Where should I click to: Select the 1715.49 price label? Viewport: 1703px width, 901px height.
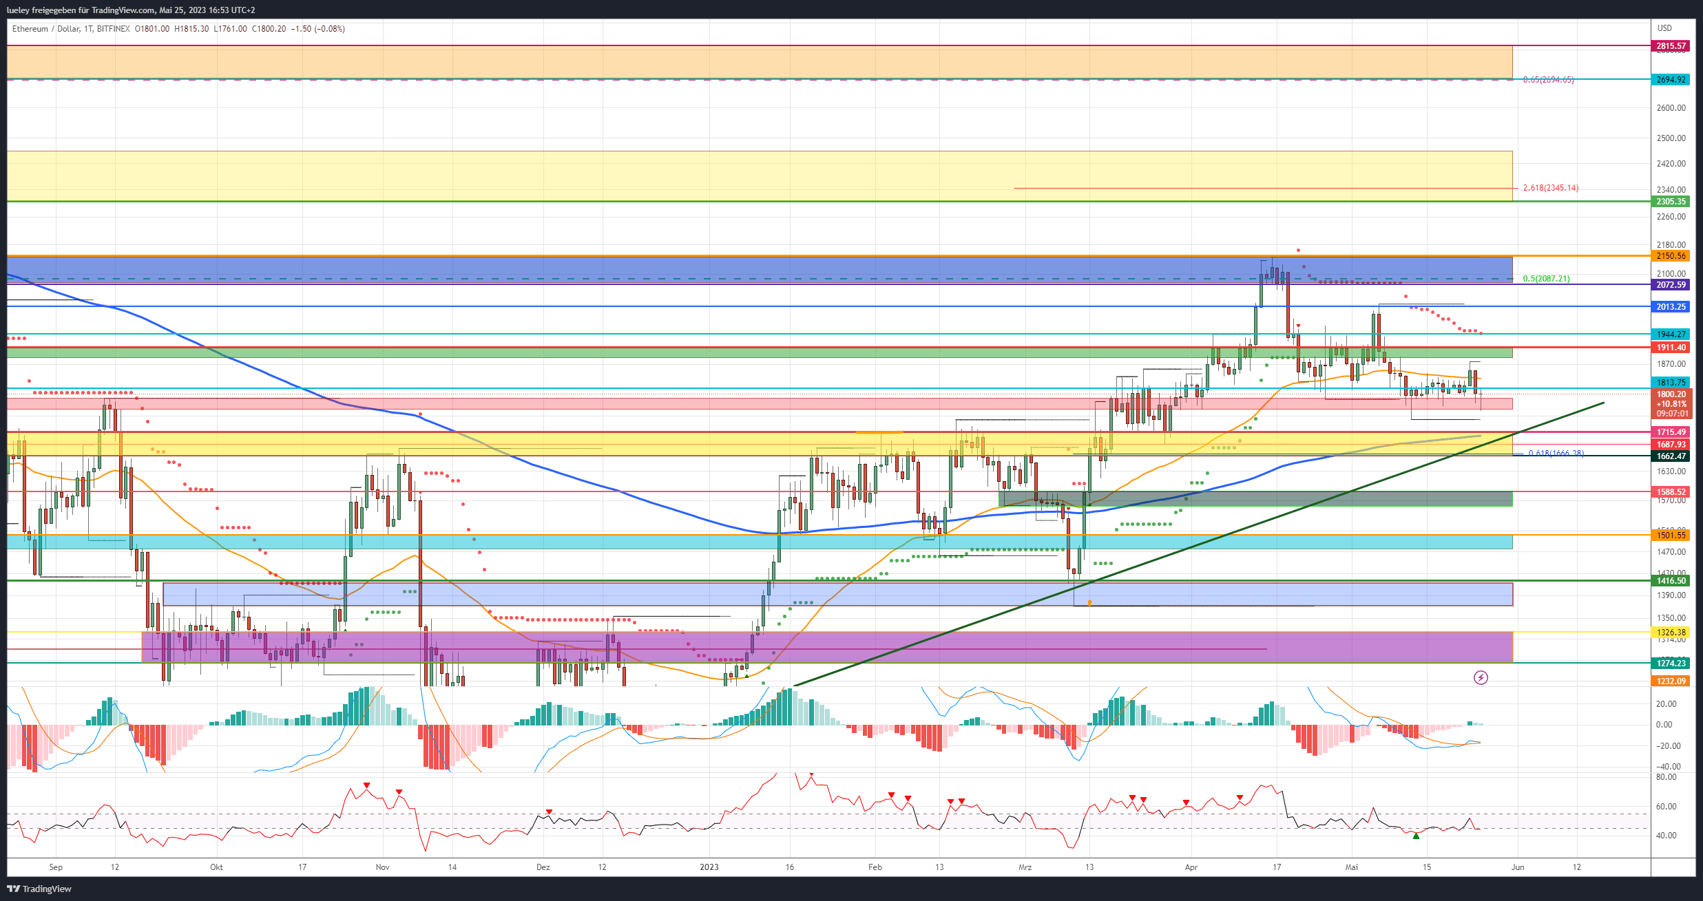1671,432
